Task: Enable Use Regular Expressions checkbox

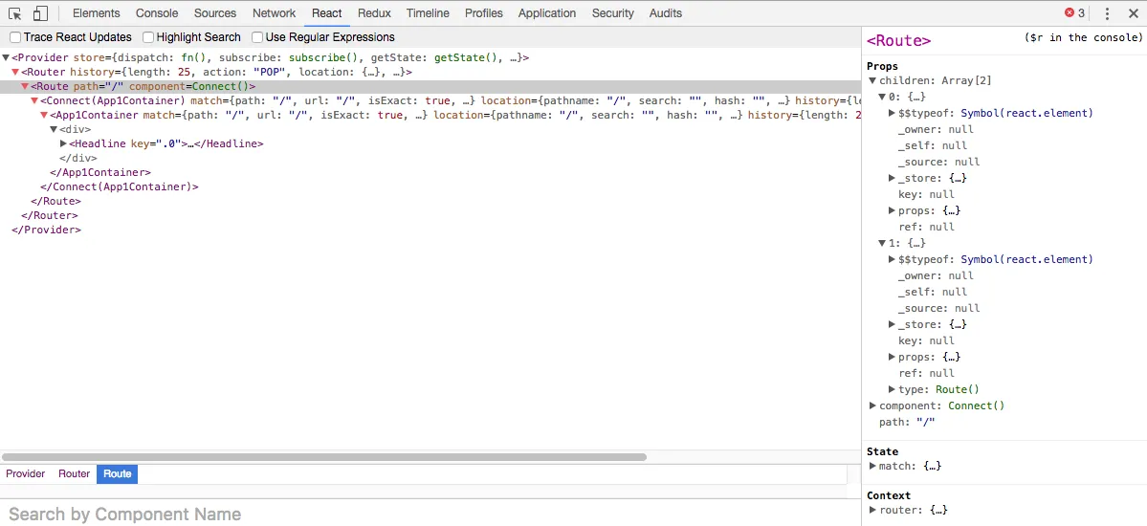Action: [257, 37]
